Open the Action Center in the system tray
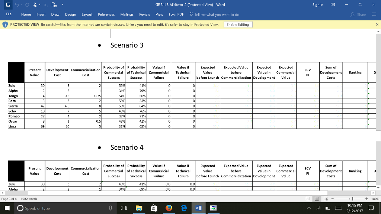381x214 pixels. pos(371,208)
